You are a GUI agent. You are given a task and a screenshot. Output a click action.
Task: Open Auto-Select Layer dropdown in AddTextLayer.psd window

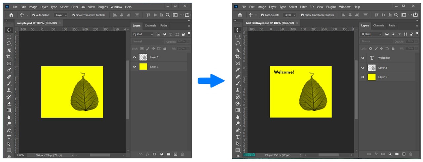coord(290,15)
